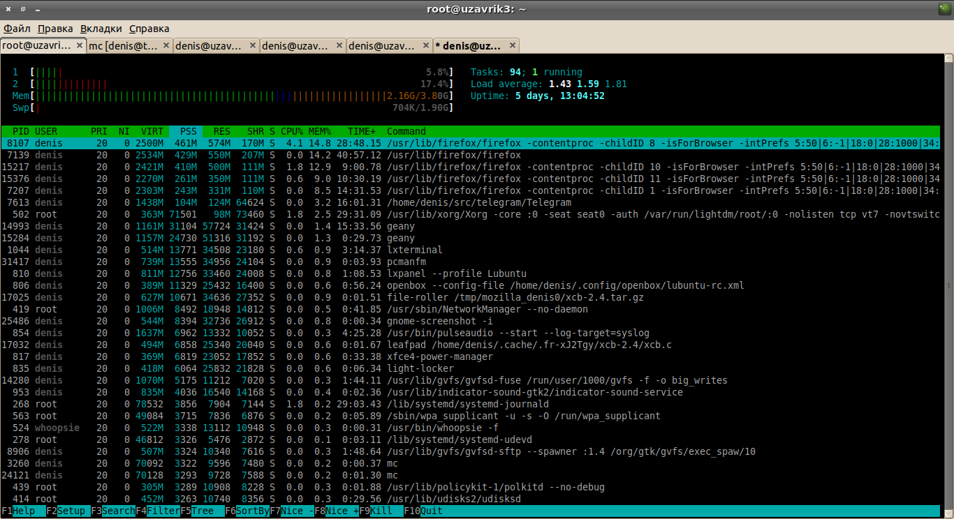Sort processes by the PID column header

pos(21,131)
